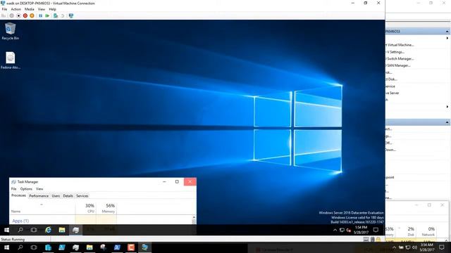Click the network tray icon in guest VM

click(x=342, y=230)
